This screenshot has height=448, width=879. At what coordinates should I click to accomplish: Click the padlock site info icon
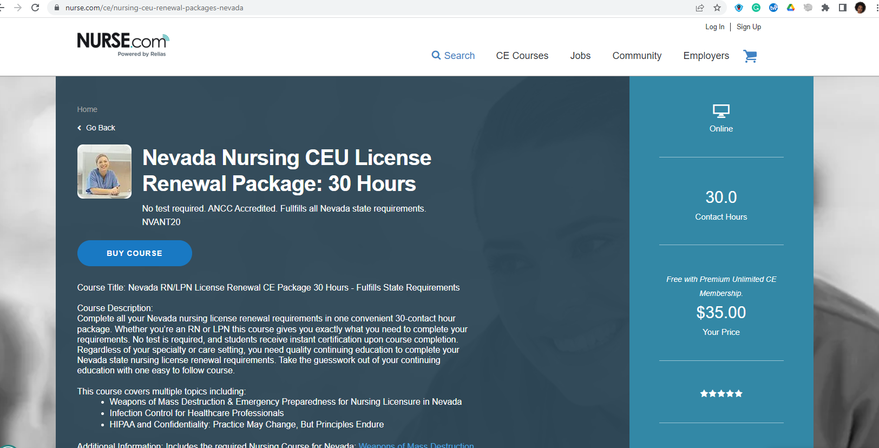(57, 8)
